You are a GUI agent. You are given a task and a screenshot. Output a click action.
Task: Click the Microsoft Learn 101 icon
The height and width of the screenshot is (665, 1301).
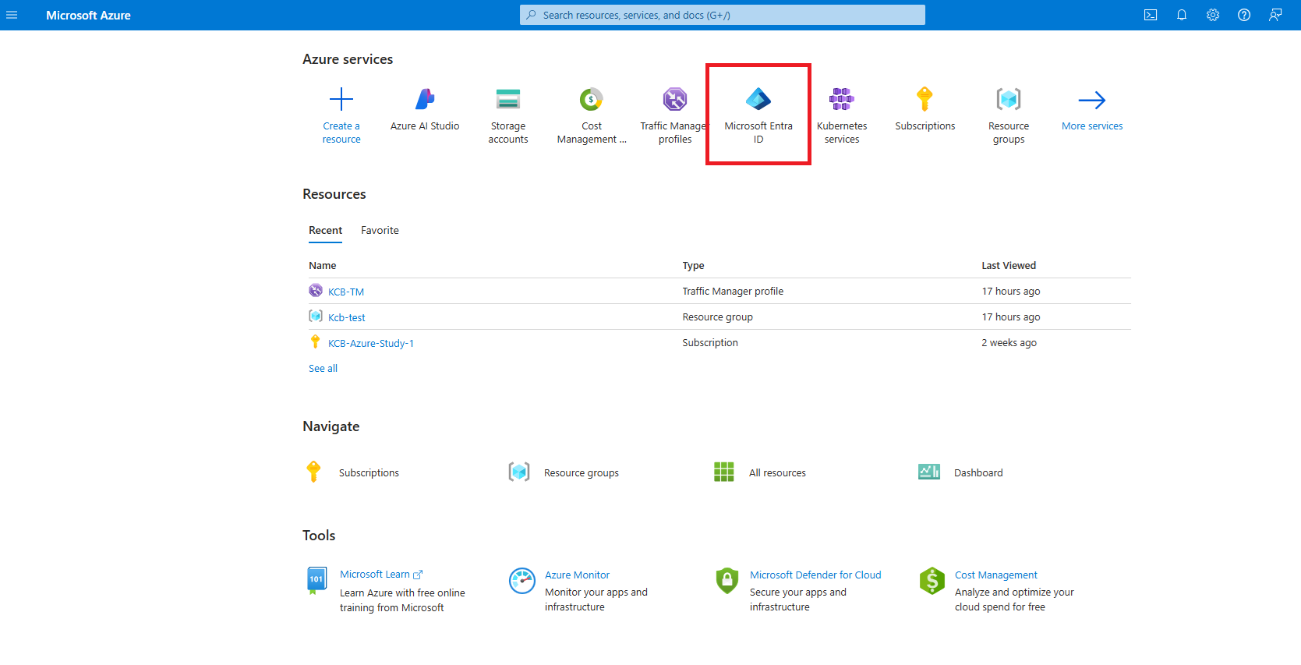pos(316,581)
